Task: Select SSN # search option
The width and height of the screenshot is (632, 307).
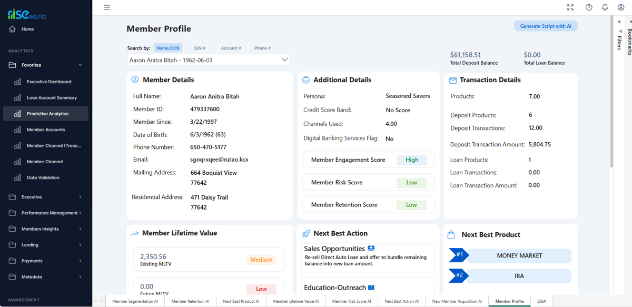Action: [x=200, y=48]
